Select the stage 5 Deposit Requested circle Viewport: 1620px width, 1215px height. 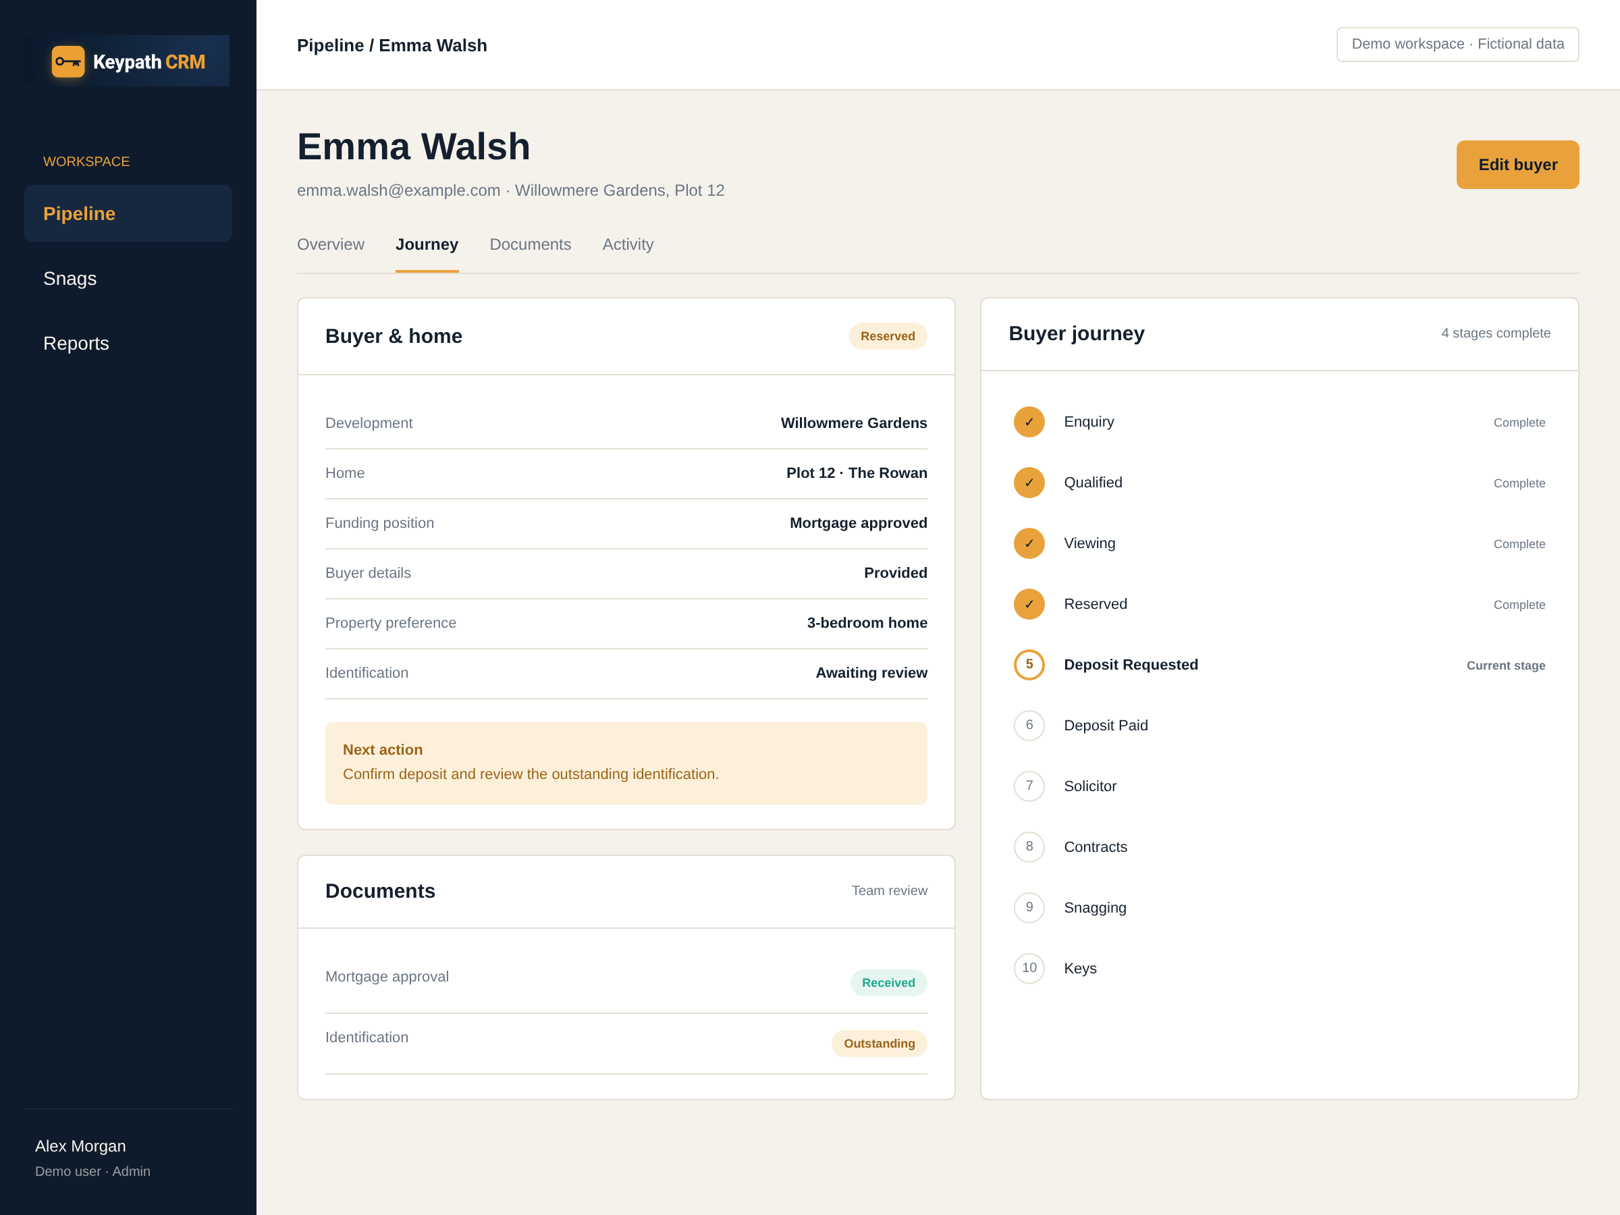point(1029,665)
